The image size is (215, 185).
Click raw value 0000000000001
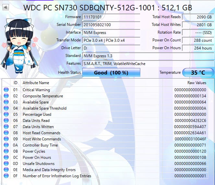190,176
